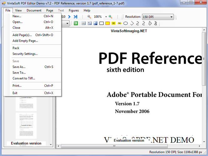Select the ellipse figure tool
Image resolution: width=208 pixels, height=156 pixels.
(125, 23)
